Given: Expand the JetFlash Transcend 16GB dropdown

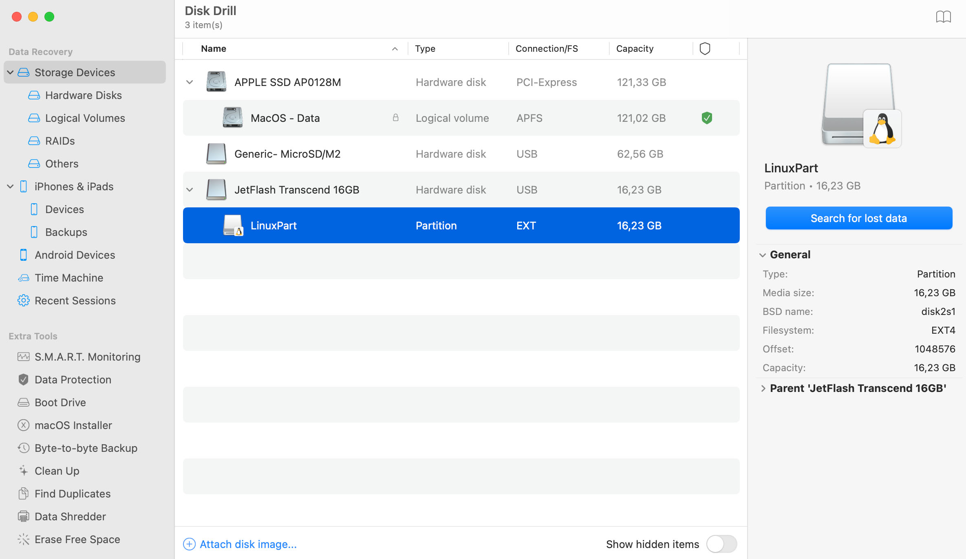Looking at the screenshot, I should click(189, 190).
